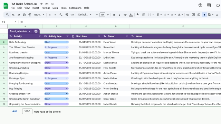Open the comments panel icon
This screenshot has height=124, width=221.
point(209,5)
